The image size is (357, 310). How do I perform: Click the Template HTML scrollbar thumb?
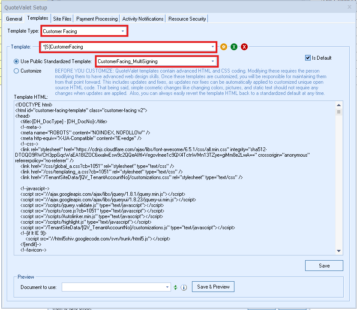pos(339,112)
